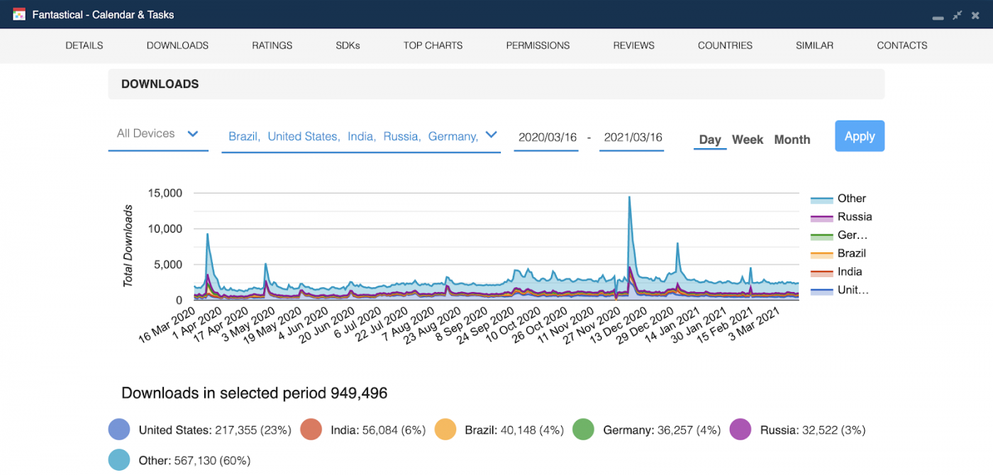This screenshot has width=993, height=475.
Task: Click the Apply button
Action: pos(860,136)
